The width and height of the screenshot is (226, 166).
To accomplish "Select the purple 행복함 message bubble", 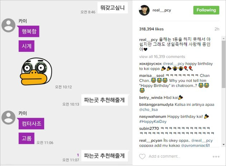I will 29,31.
